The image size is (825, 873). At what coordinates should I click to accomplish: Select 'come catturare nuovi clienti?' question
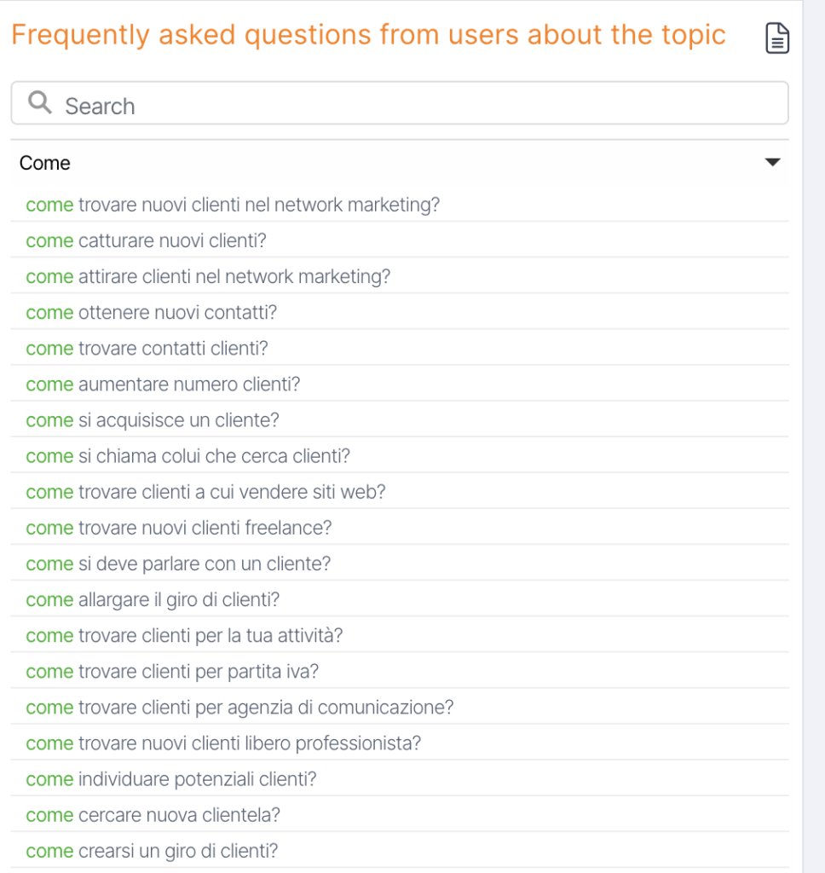(x=146, y=241)
